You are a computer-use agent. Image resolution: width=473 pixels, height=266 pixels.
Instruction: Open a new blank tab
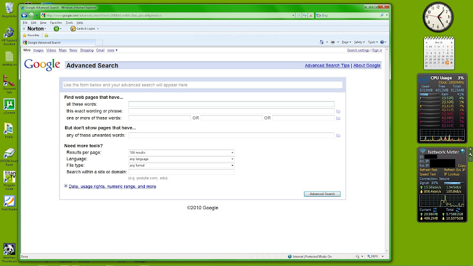(x=99, y=43)
